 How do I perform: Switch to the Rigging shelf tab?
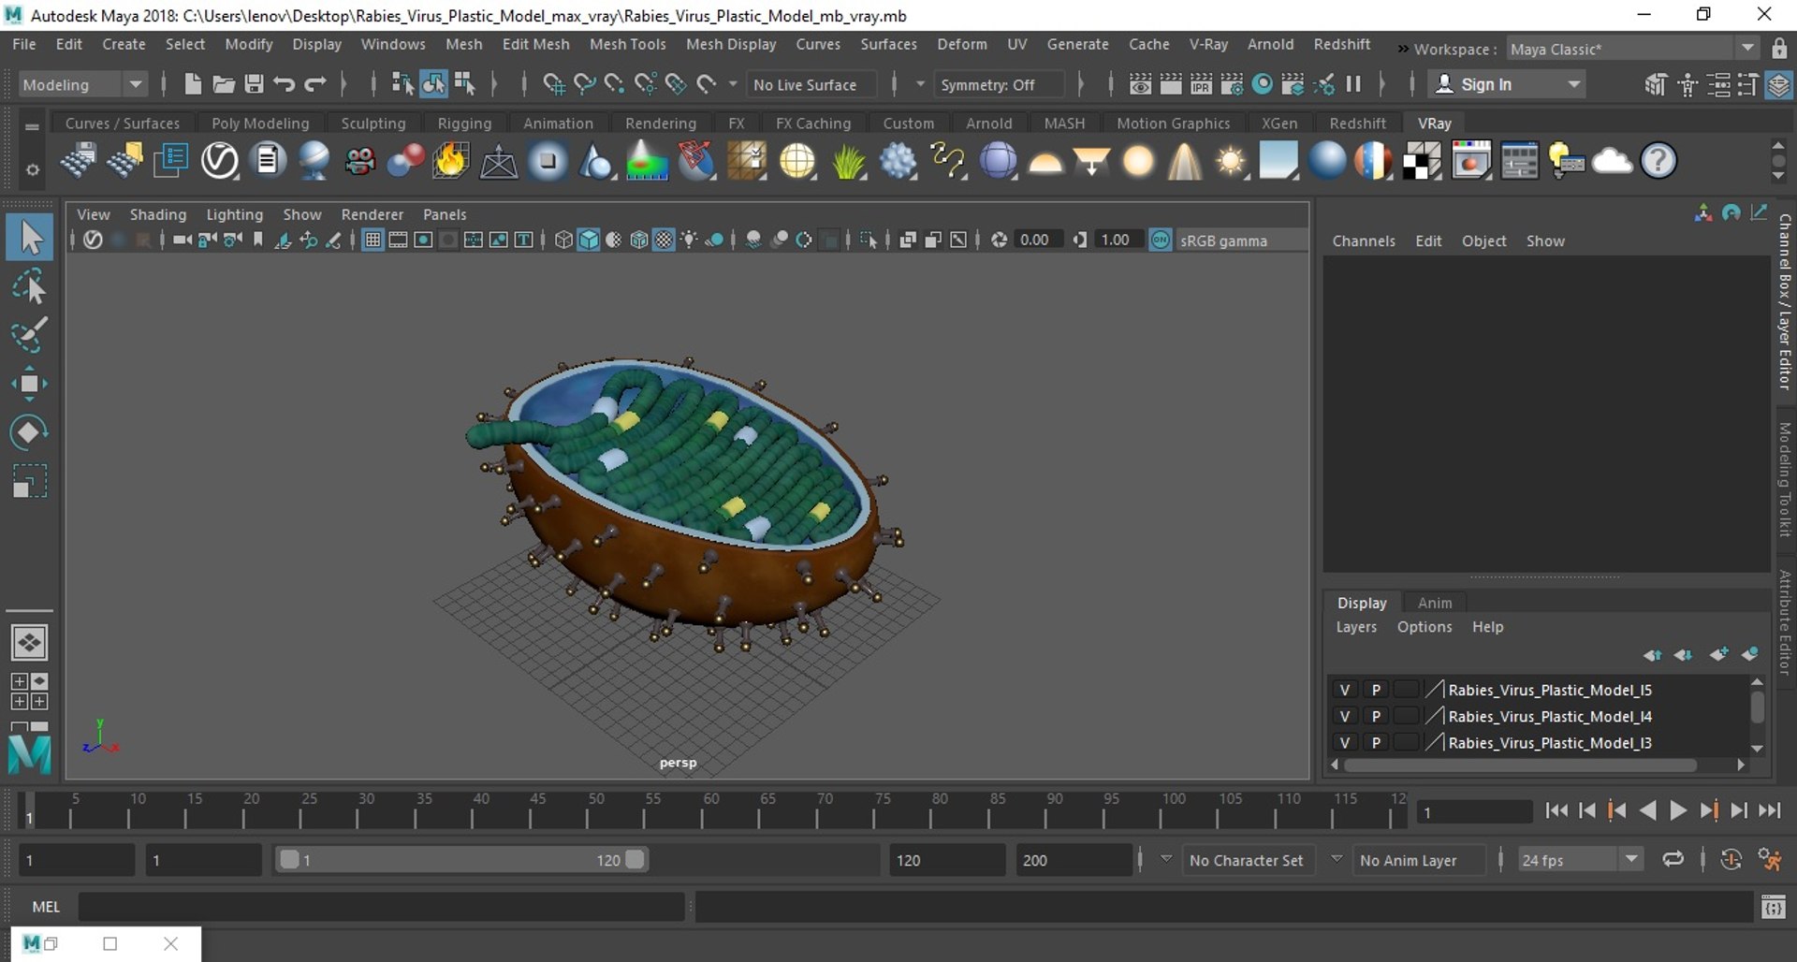pos(464,124)
